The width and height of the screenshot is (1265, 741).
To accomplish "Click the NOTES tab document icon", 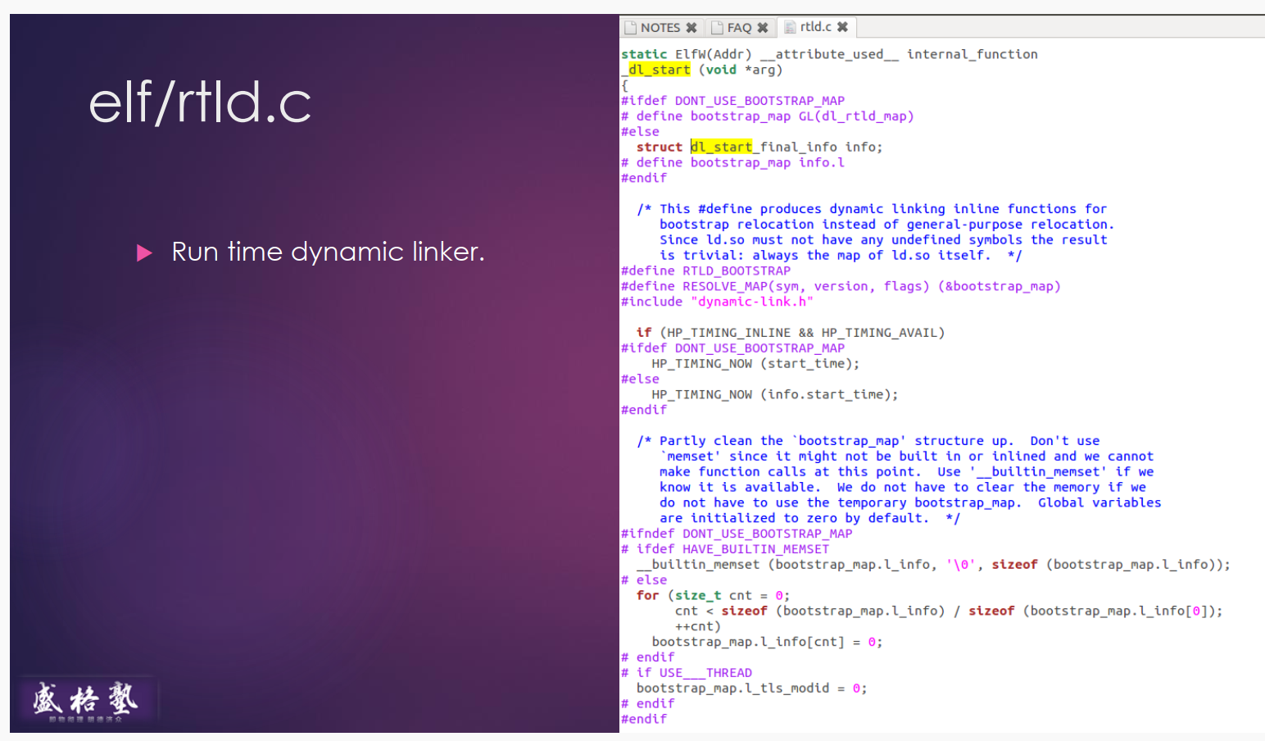I will tap(630, 28).
